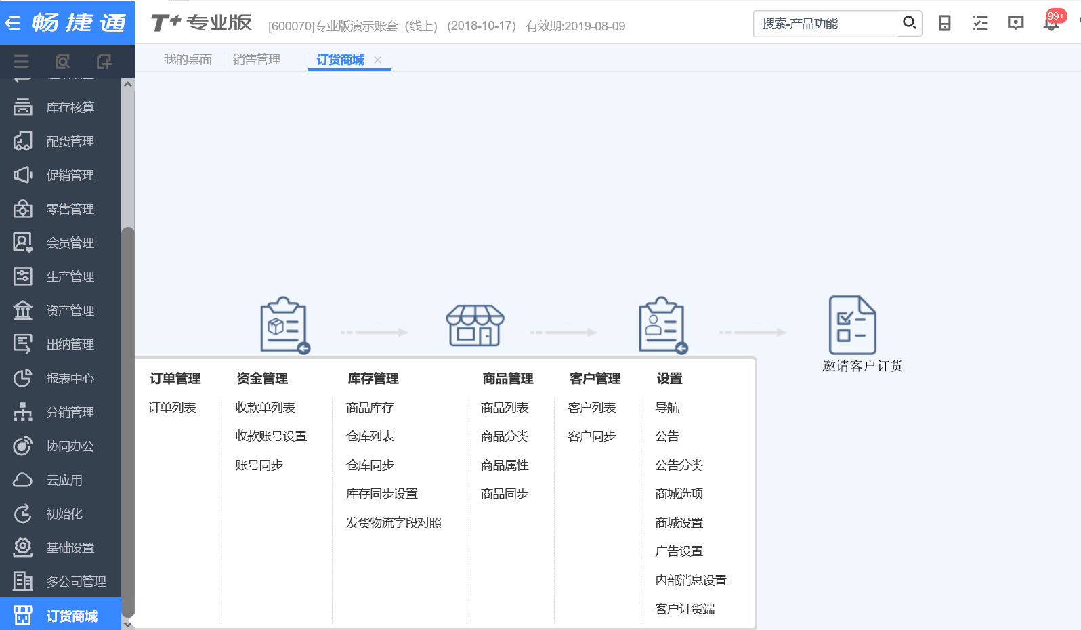Open 商城设置 link
Viewport: 1081px width, 630px height.
(x=679, y=523)
